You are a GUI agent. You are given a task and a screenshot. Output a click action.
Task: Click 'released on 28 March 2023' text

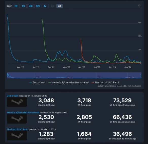click(x=42, y=129)
